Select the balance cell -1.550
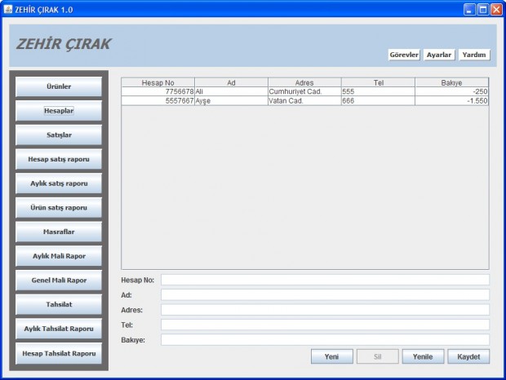This screenshot has width=506, height=380. (452, 101)
